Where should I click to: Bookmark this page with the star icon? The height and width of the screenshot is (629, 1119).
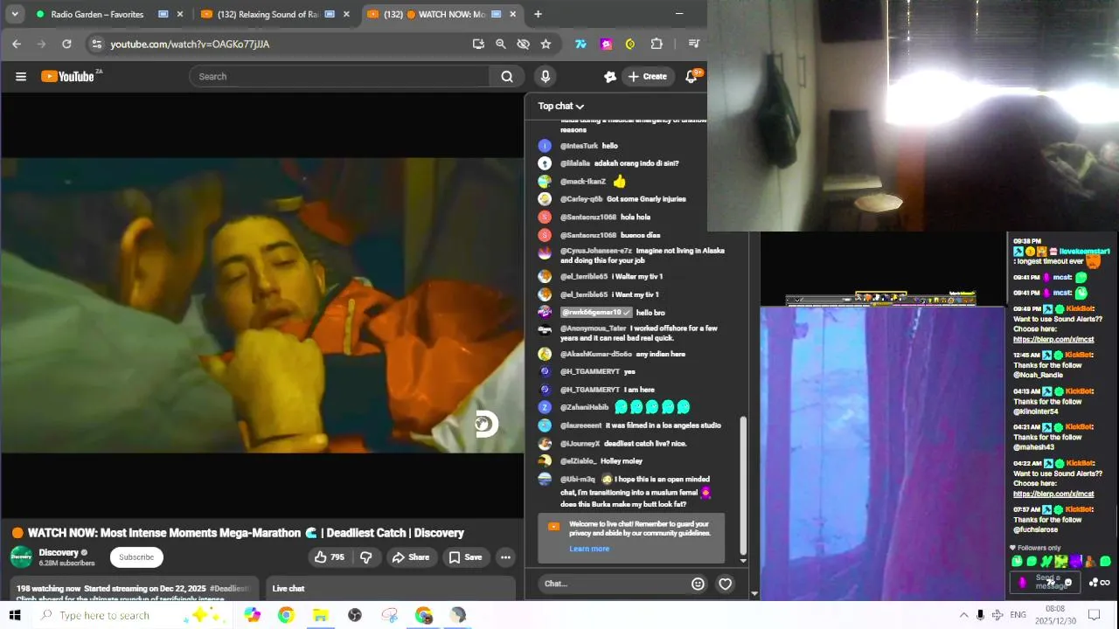pos(546,44)
